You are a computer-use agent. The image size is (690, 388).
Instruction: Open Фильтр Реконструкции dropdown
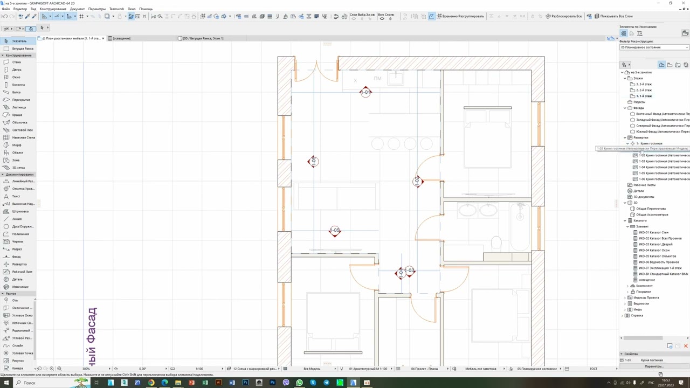(654, 47)
